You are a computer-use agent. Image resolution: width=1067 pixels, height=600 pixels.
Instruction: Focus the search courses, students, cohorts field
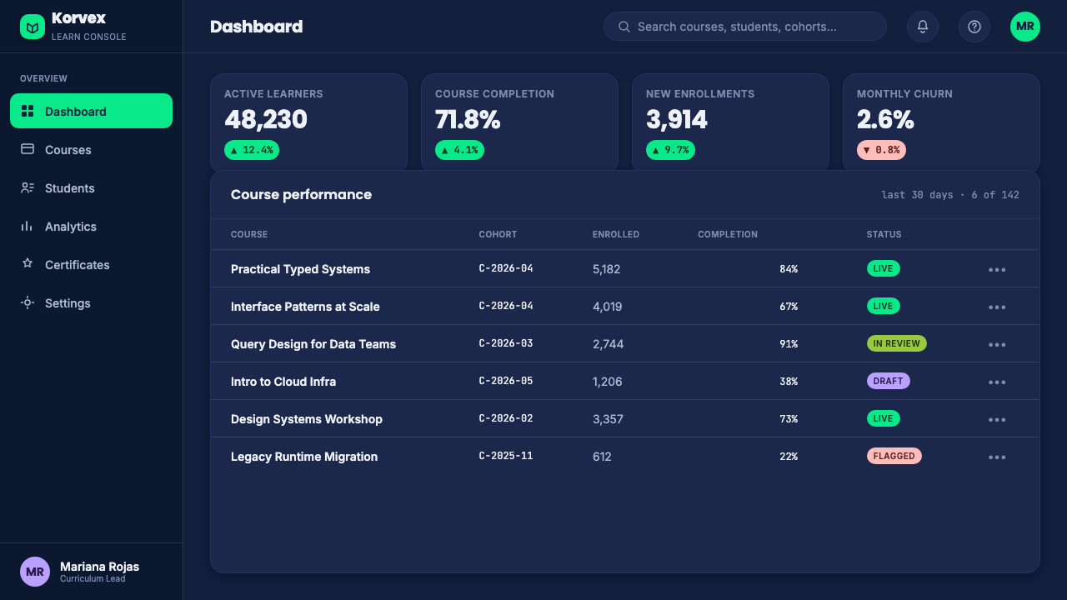[744, 27]
